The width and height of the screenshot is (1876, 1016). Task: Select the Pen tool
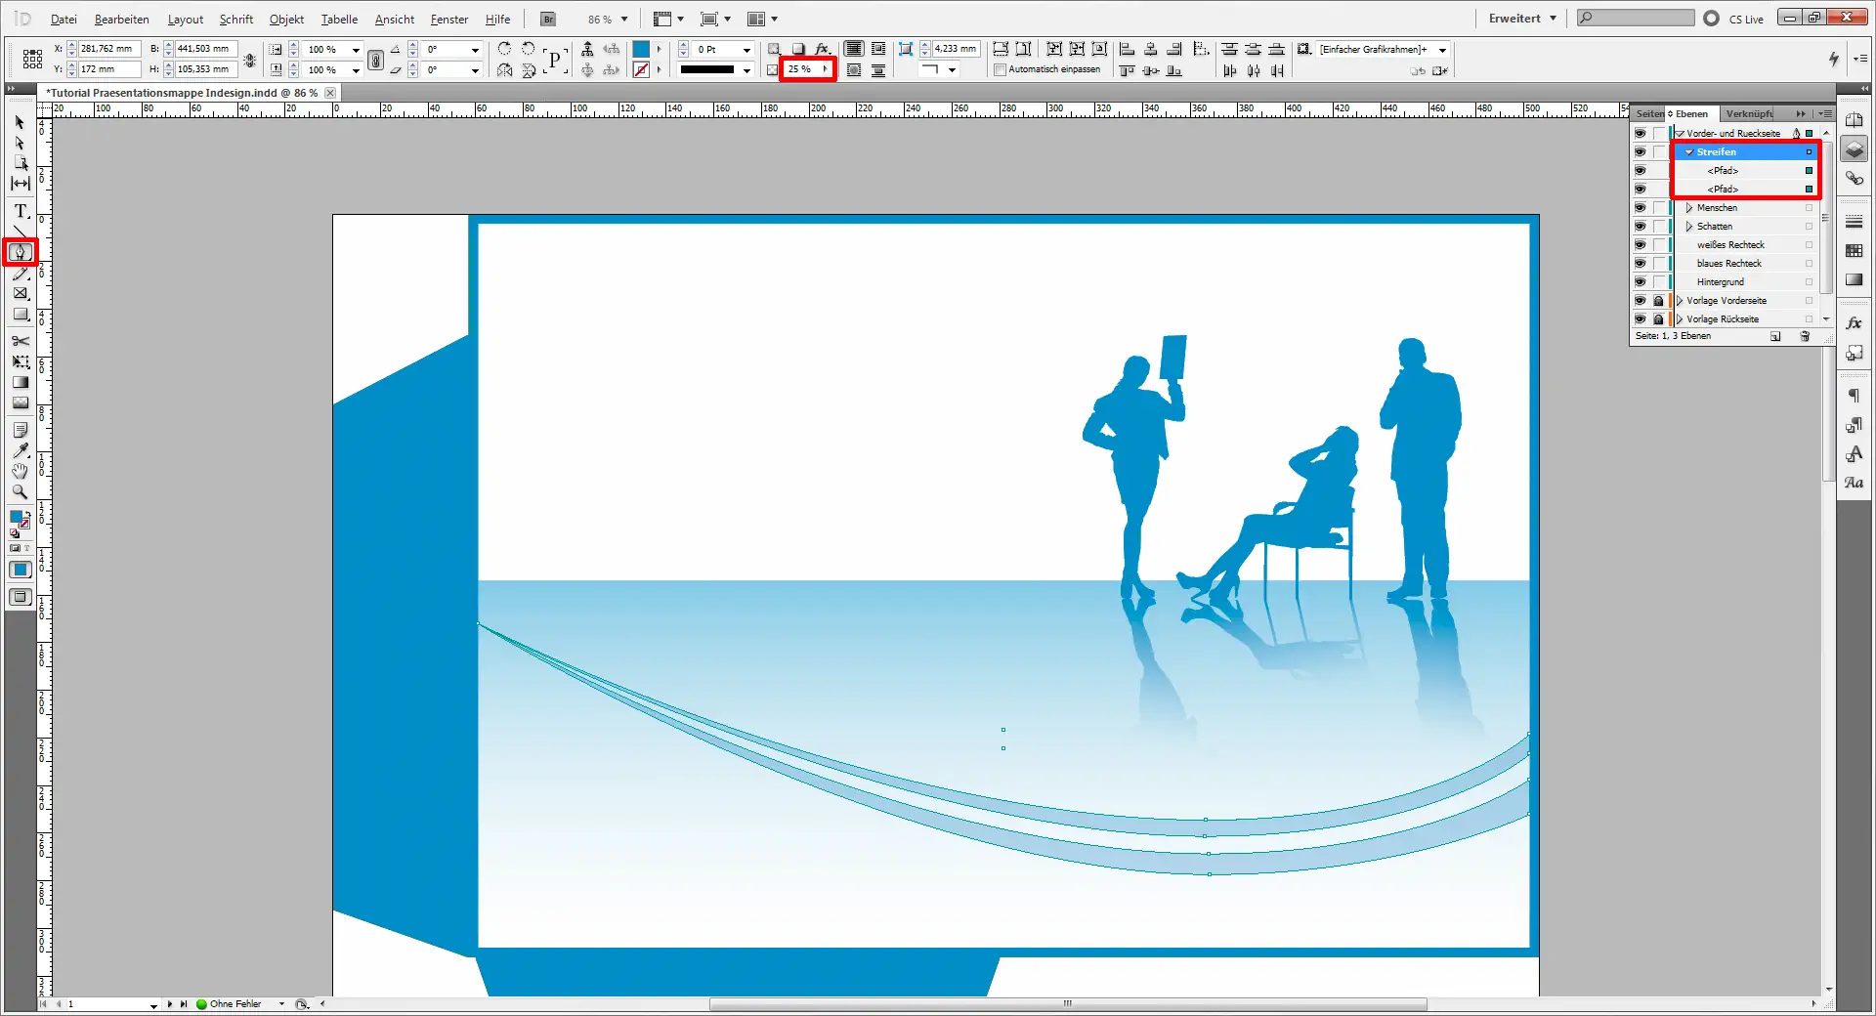point(20,253)
